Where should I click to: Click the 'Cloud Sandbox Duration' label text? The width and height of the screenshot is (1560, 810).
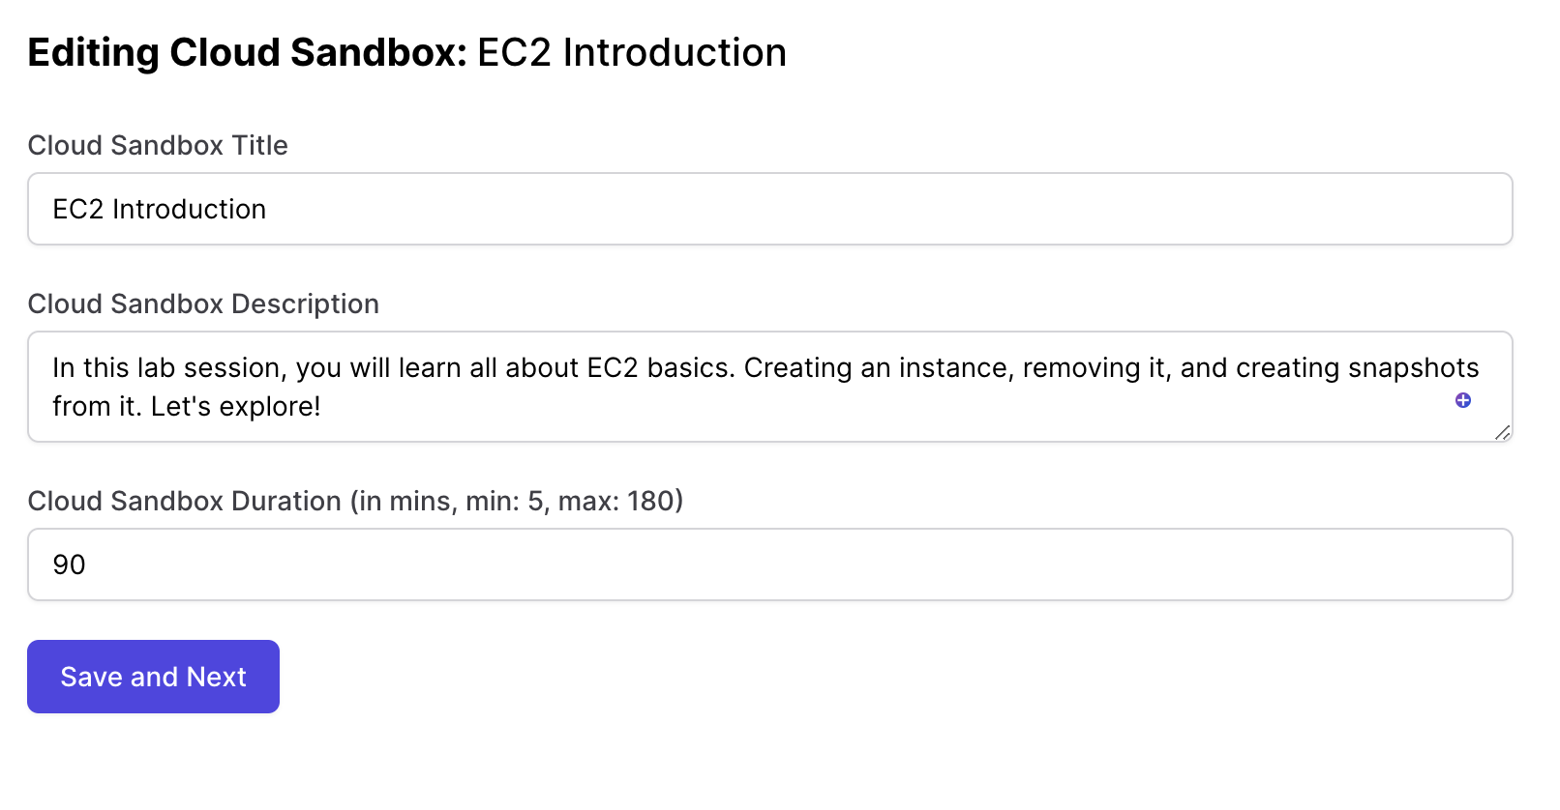(x=184, y=501)
